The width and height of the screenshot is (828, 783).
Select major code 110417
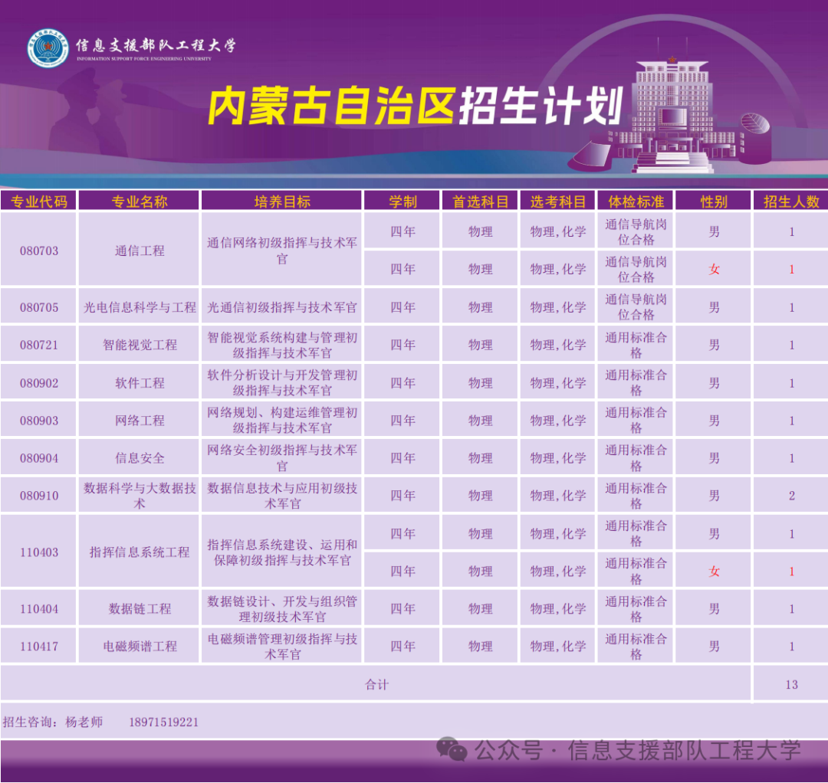coord(38,647)
